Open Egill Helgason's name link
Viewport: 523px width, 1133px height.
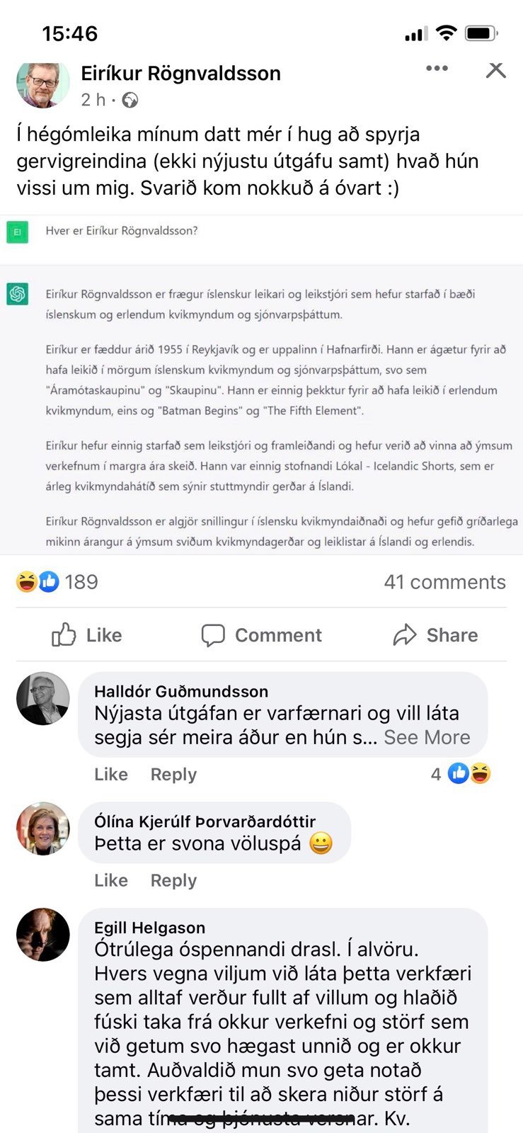[150, 928]
